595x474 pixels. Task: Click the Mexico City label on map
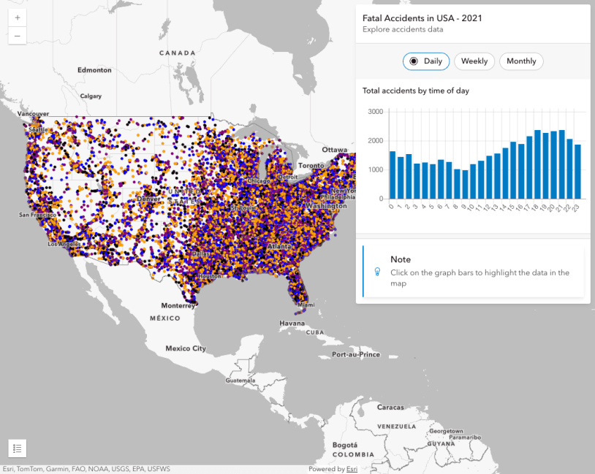click(x=185, y=348)
